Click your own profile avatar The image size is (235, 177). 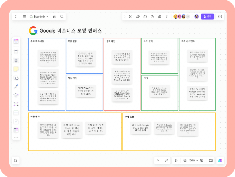pyautogui.click(x=196, y=17)
